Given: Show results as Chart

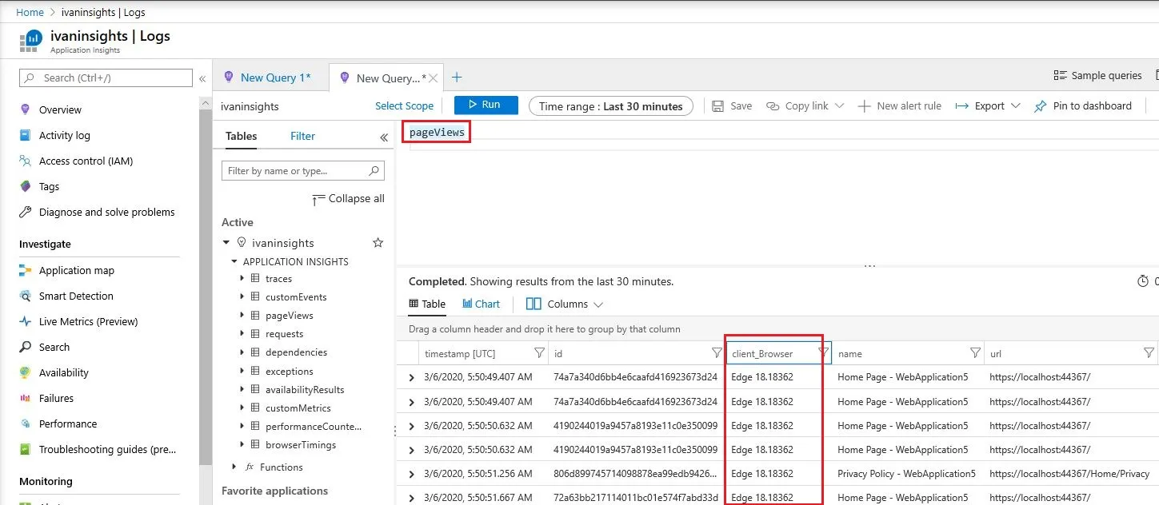Looking at the screenshot, I should pyautogui.click(x=481, y=304).
